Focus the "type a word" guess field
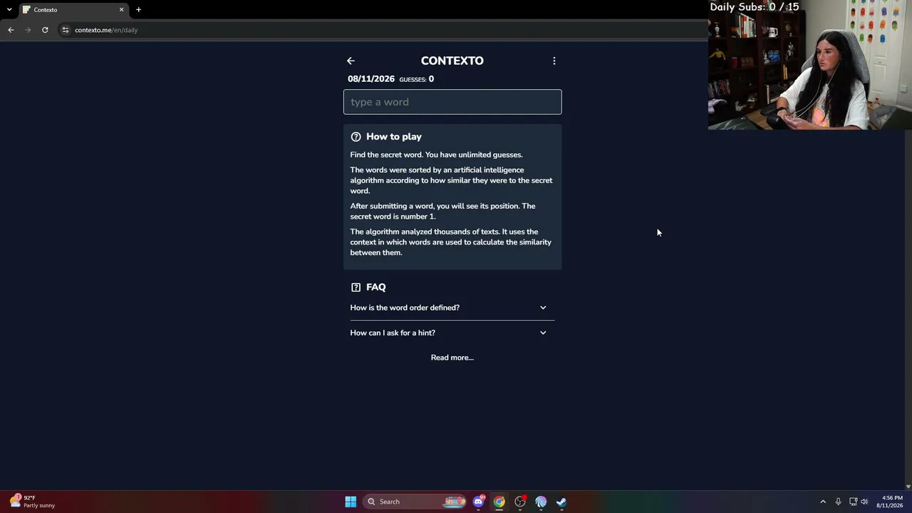 (452, 102)
